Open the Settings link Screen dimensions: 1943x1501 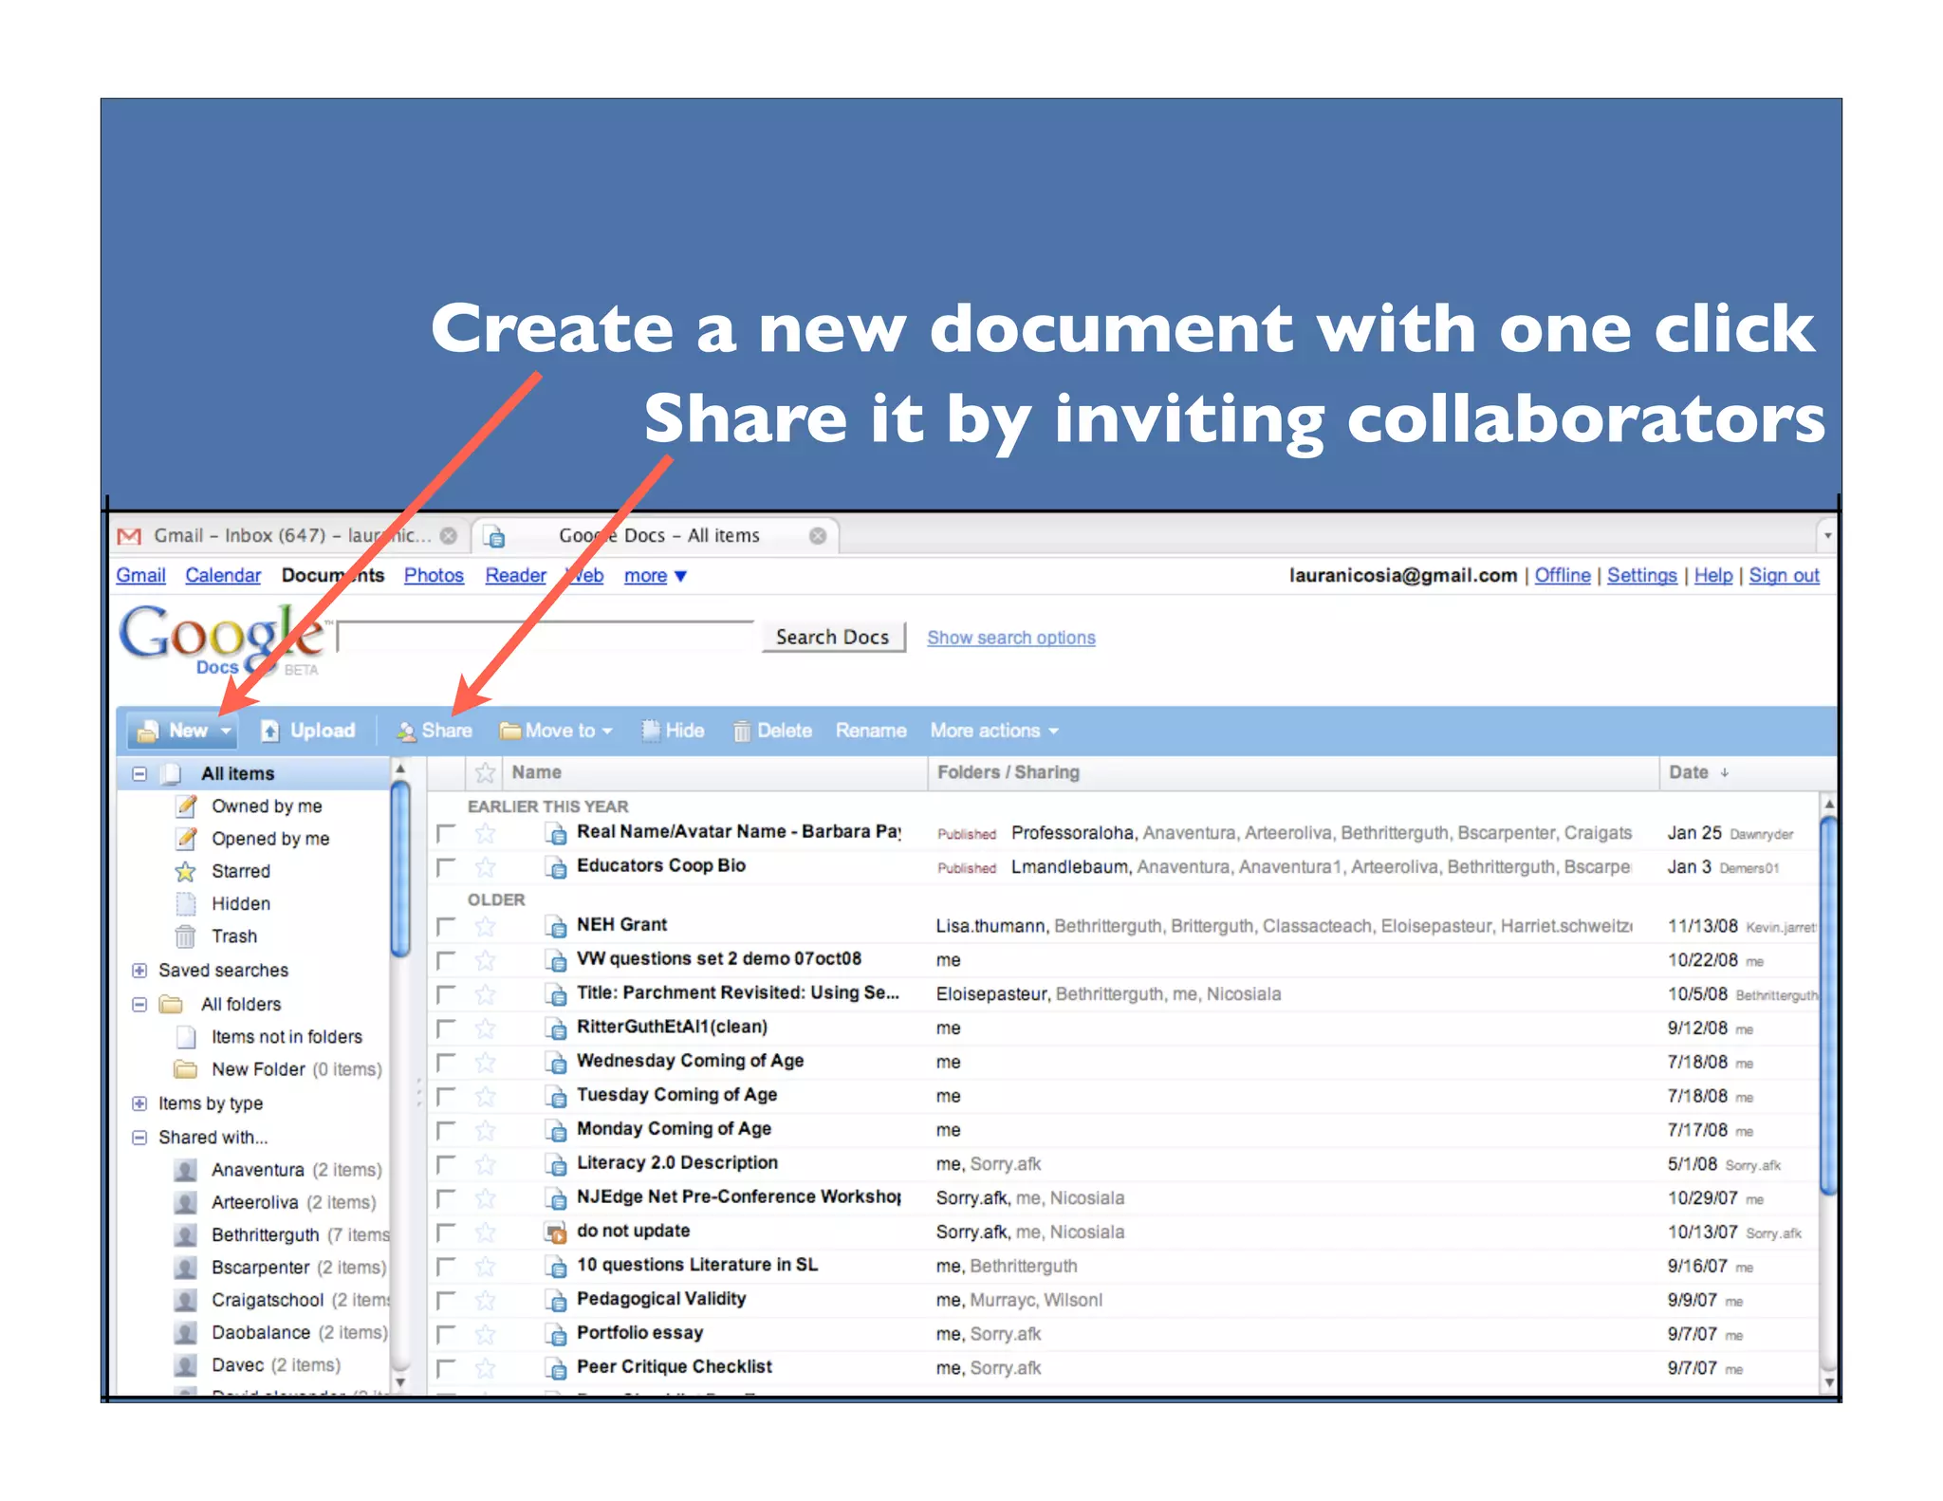coord(1642,576)
